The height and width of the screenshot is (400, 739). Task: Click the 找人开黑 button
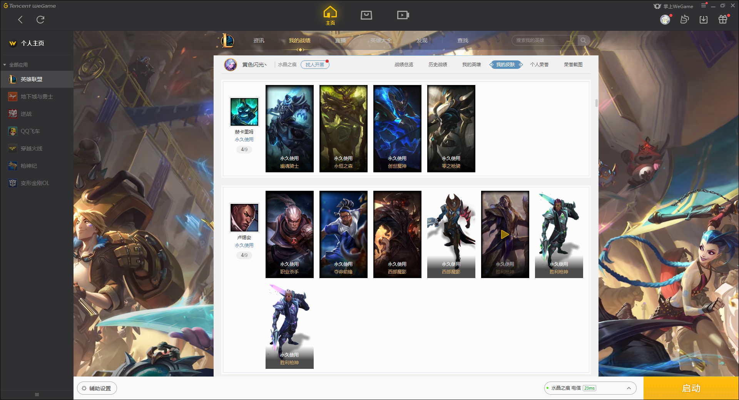[315, 65]
